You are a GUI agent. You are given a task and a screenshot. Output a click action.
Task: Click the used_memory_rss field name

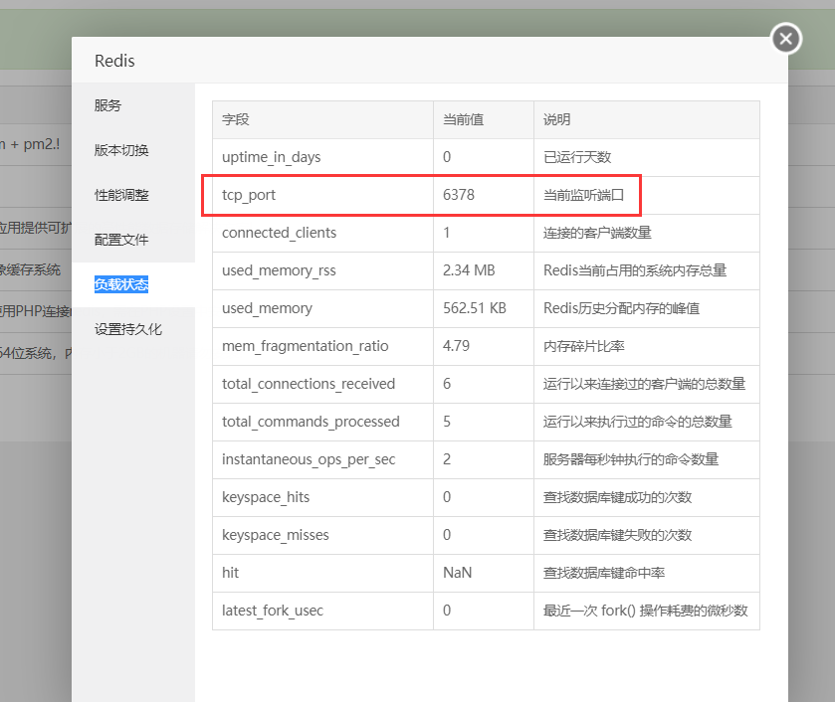[279, 270]
